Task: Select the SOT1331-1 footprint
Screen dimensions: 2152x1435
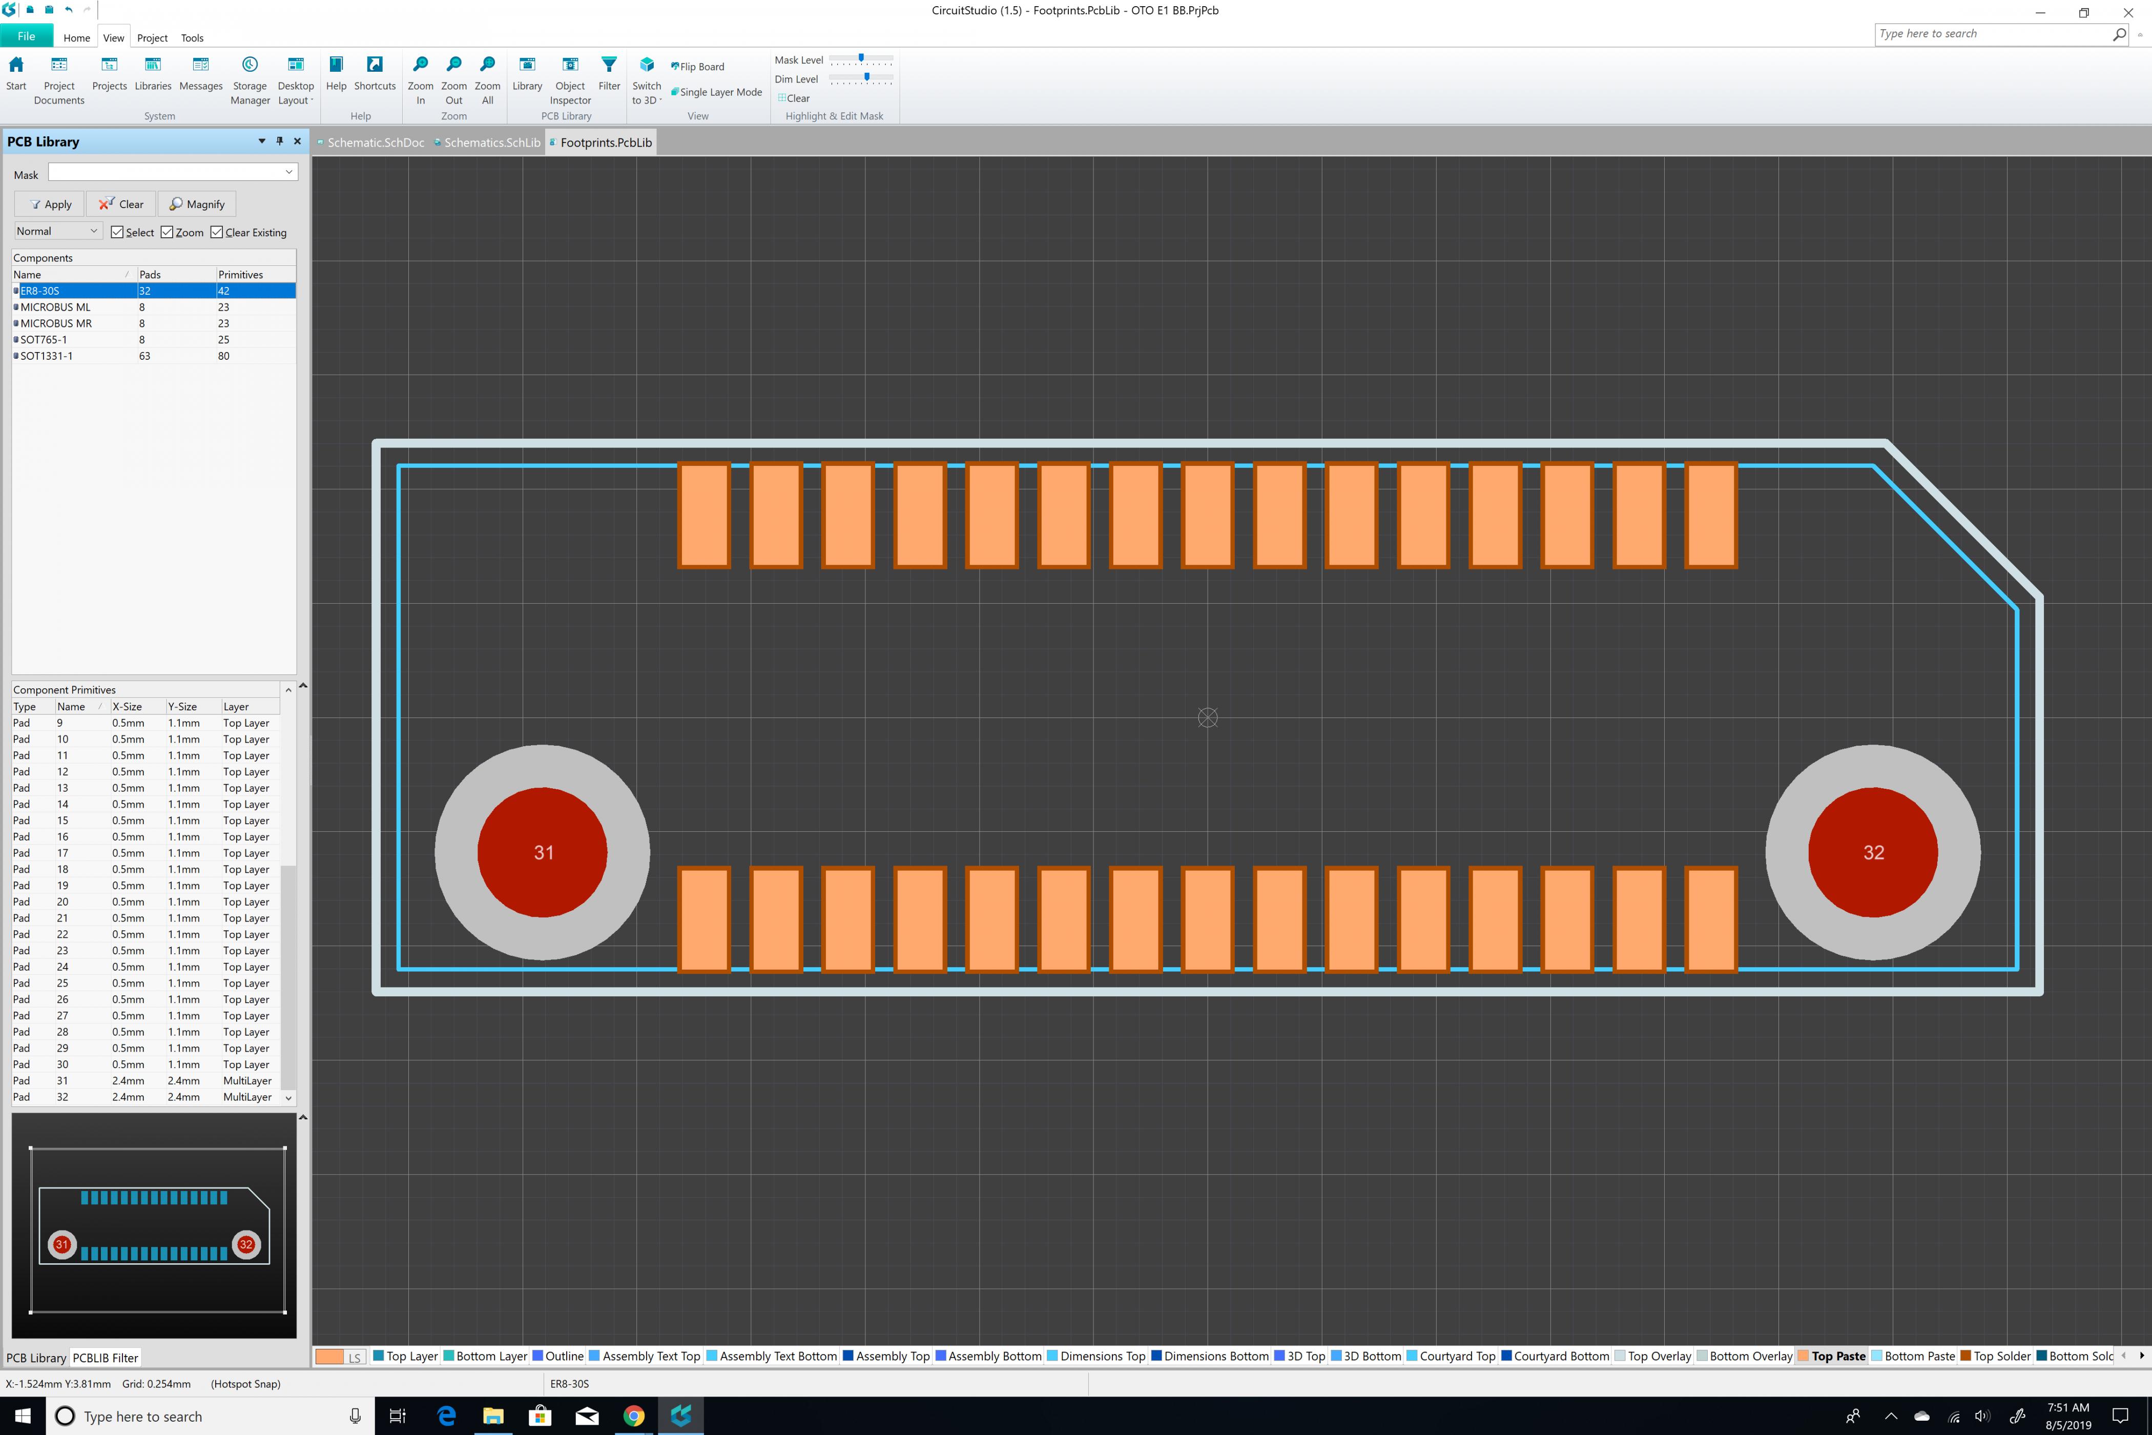Action: coord(154,356)
